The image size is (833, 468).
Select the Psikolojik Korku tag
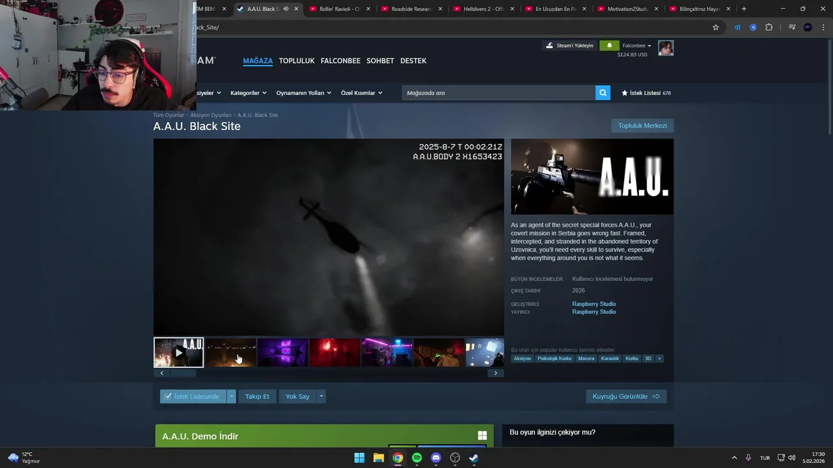point(554,359)
